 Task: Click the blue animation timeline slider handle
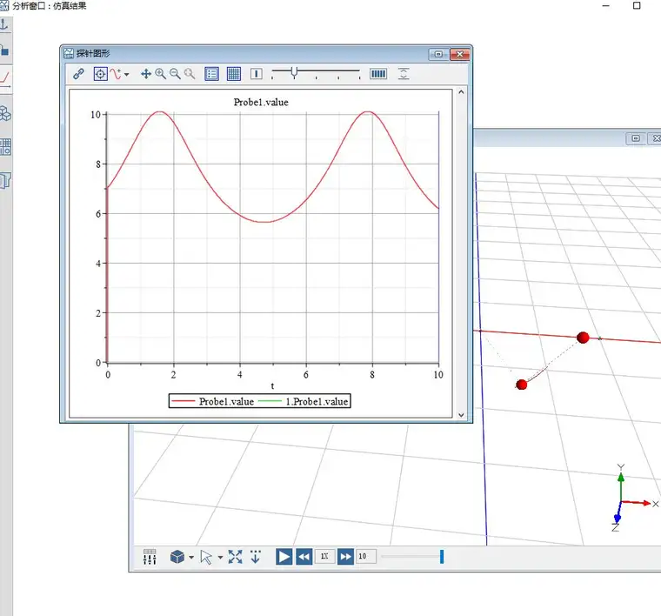point(442,557)
